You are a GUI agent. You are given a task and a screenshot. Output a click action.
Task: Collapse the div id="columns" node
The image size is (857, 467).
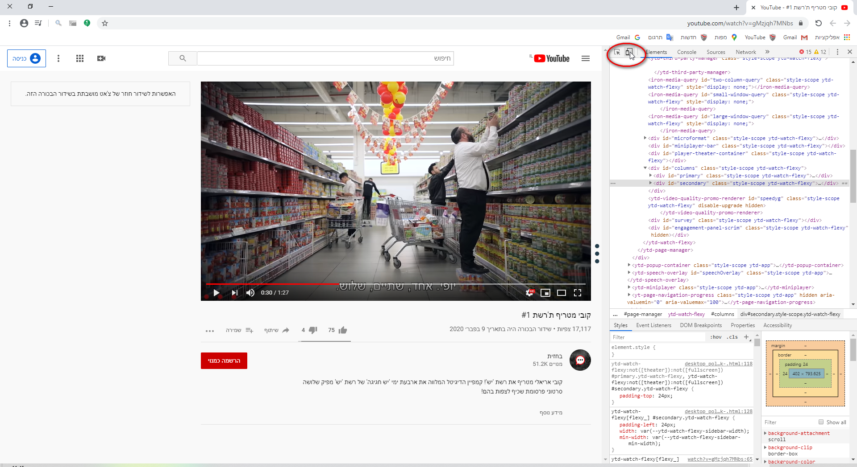[645, 168]
